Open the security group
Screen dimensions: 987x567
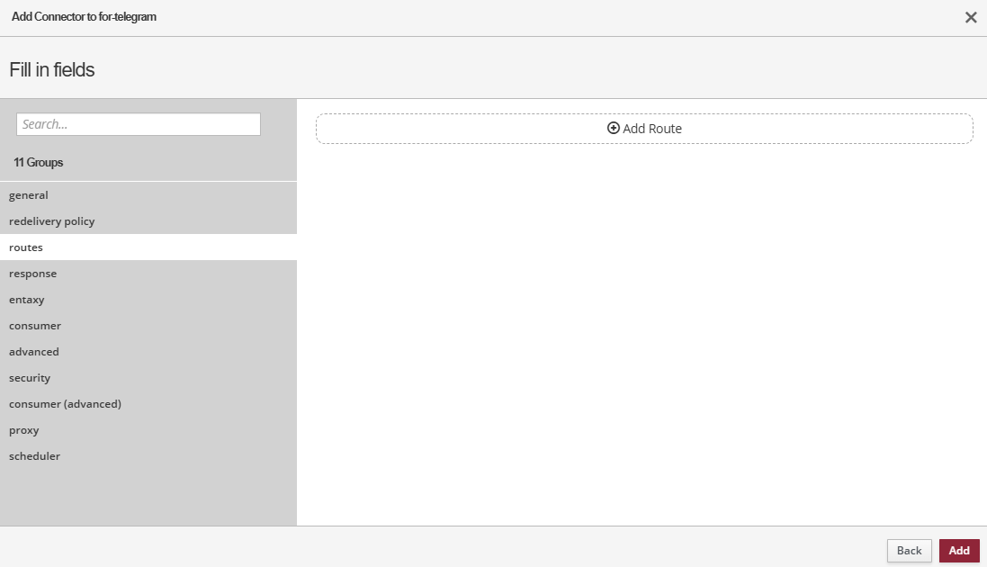click(x=30, y=378)
